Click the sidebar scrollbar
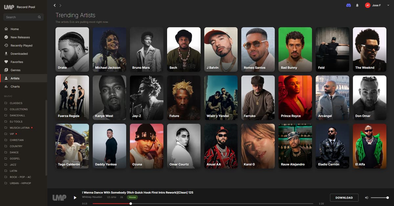Screen dimensions: 394x206 pos(46,138)
